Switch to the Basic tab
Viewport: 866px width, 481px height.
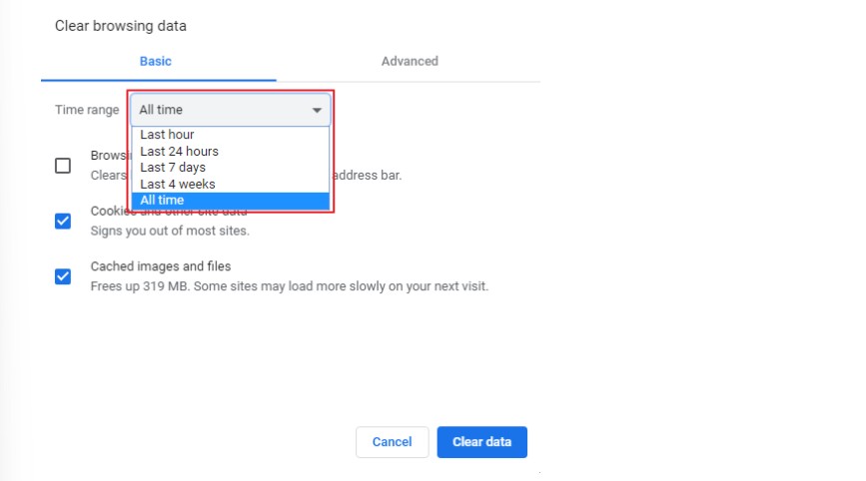click(x=156, y=61)
